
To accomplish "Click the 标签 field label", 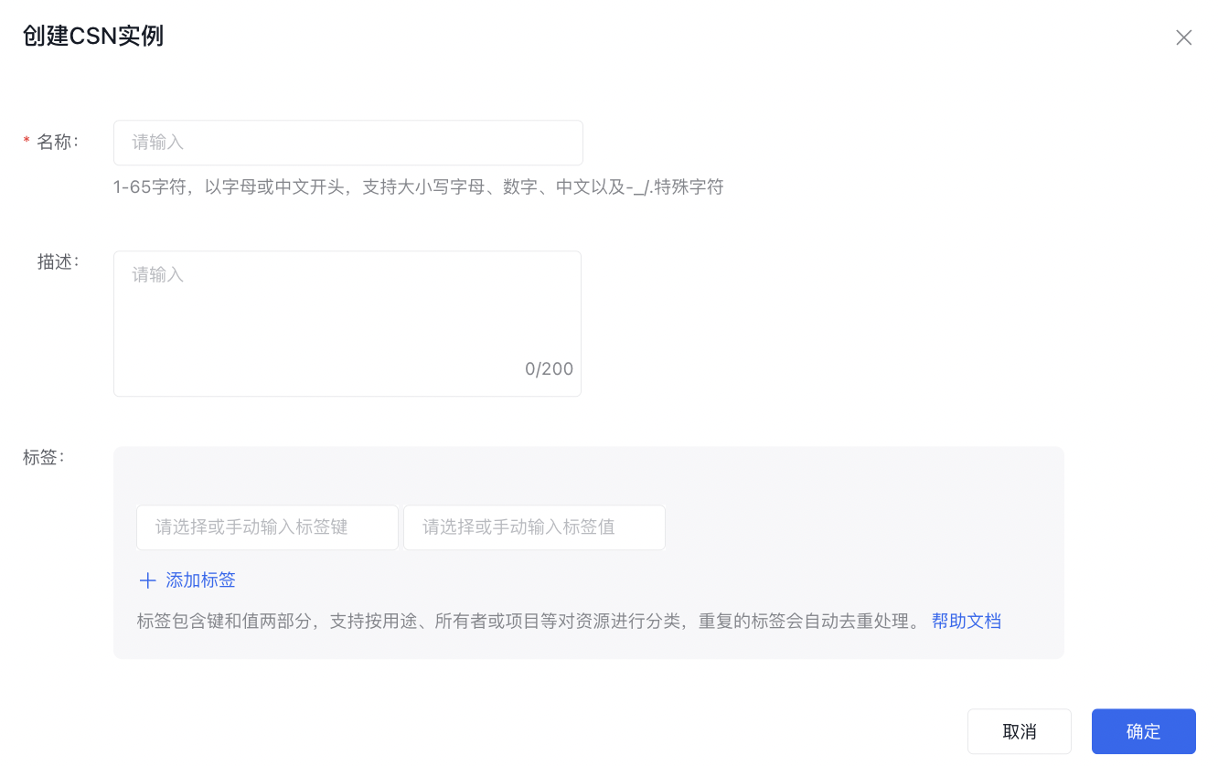I will (x=44, y=457).
